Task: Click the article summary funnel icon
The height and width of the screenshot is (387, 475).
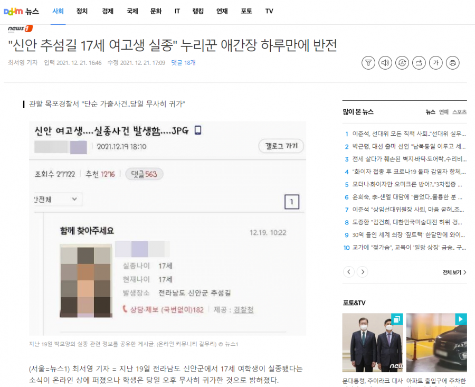Action: pos(368,63)
